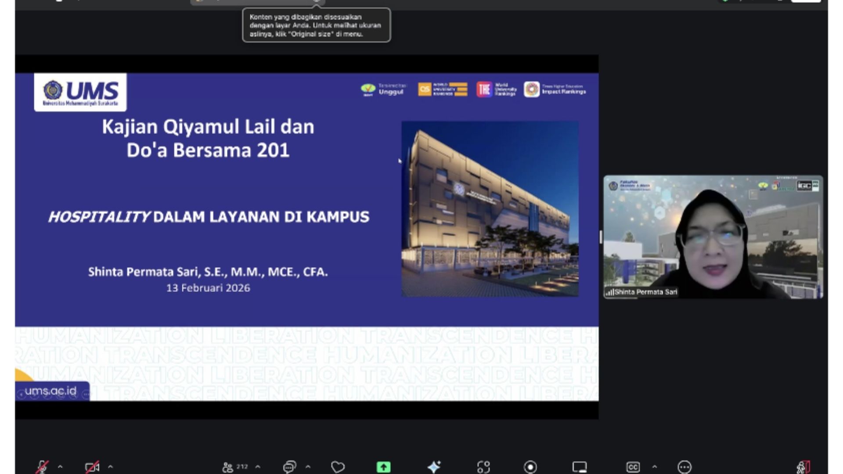
Task: Expand caption options chevron next to CC
Action: point(654,467)
